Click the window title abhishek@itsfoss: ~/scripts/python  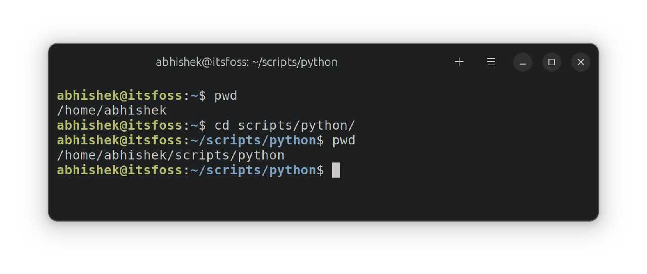click(247, 62)
